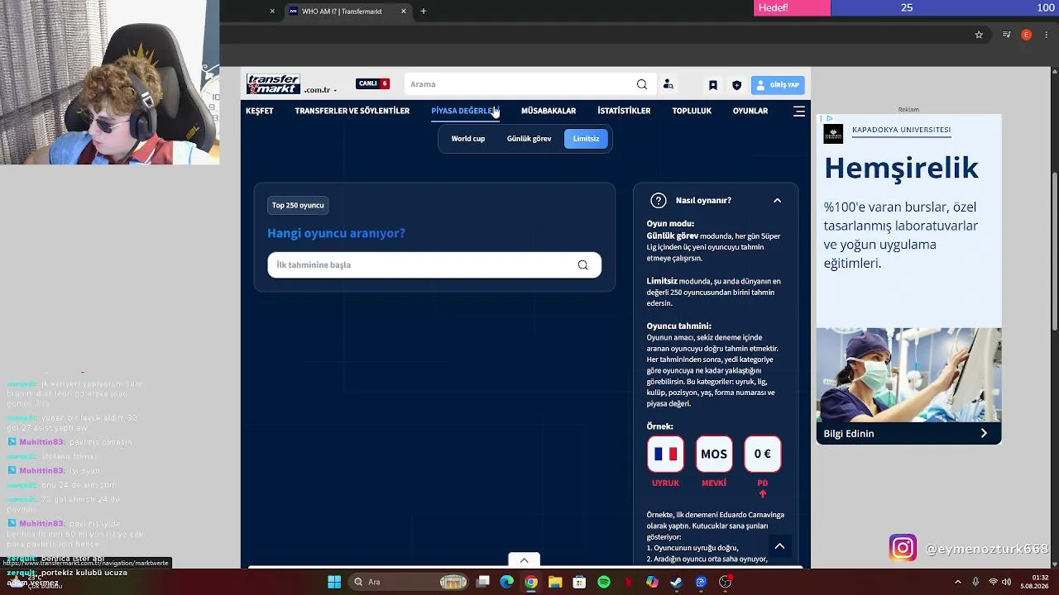Click the magnifier icon in Arama search
Screen dimensions: 1059x595
pyautogui.click(x=642, y=84)
